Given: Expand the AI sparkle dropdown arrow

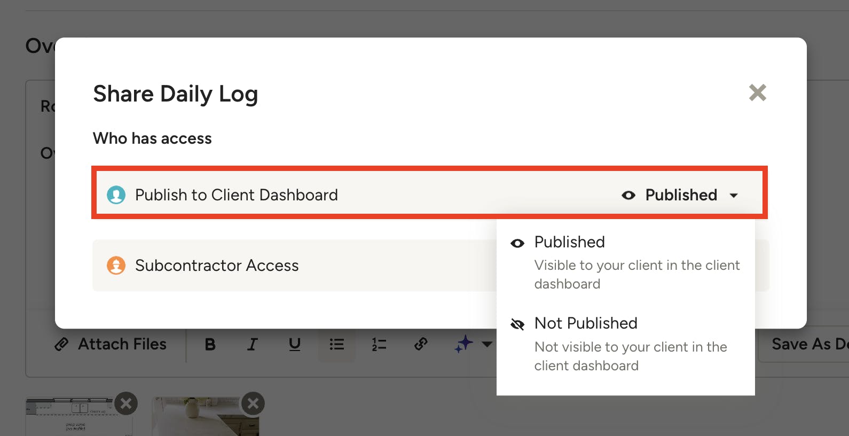Looking at the screenshot, I should point(487,344).
